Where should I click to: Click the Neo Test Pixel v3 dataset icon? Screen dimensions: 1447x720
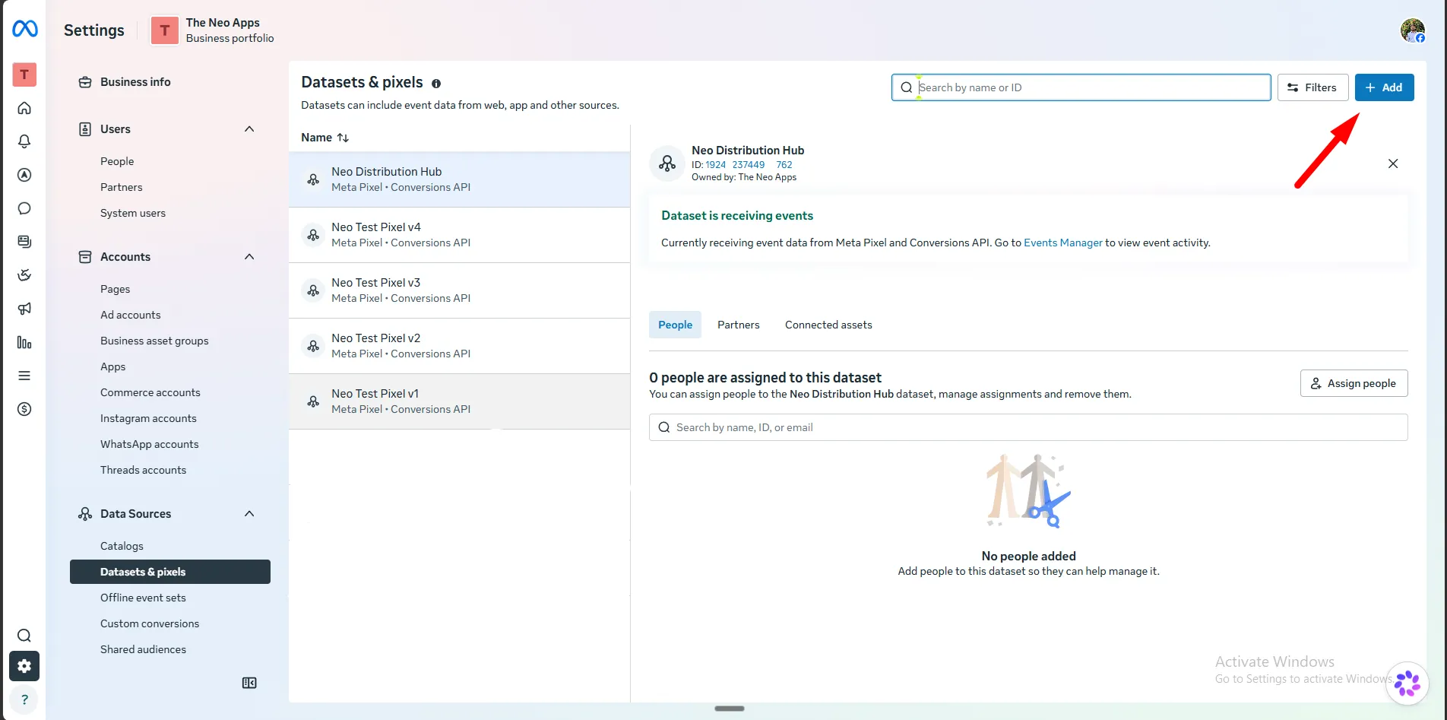click(313, 290)
